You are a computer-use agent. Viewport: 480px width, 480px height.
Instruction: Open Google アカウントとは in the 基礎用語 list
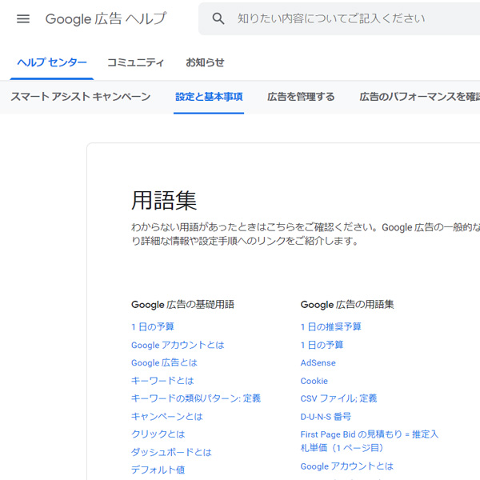(178, 345)
